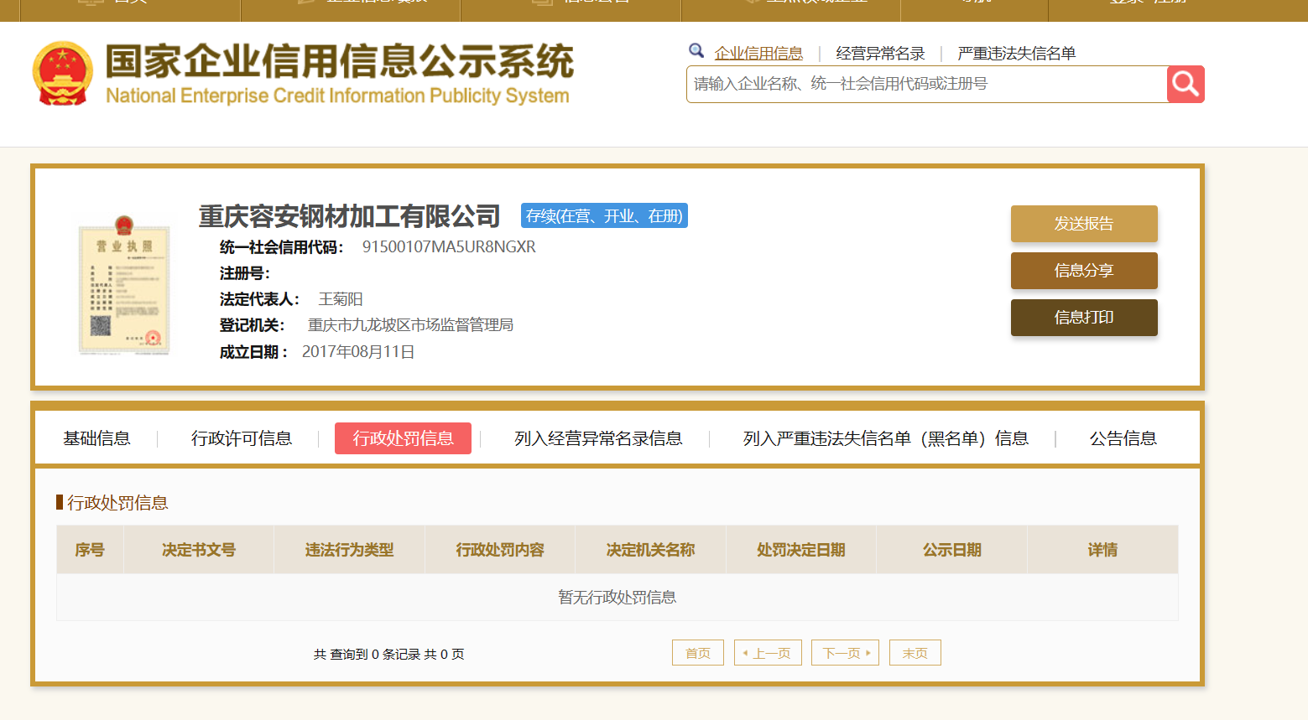Select the 经营异常名录 search category

880,54
